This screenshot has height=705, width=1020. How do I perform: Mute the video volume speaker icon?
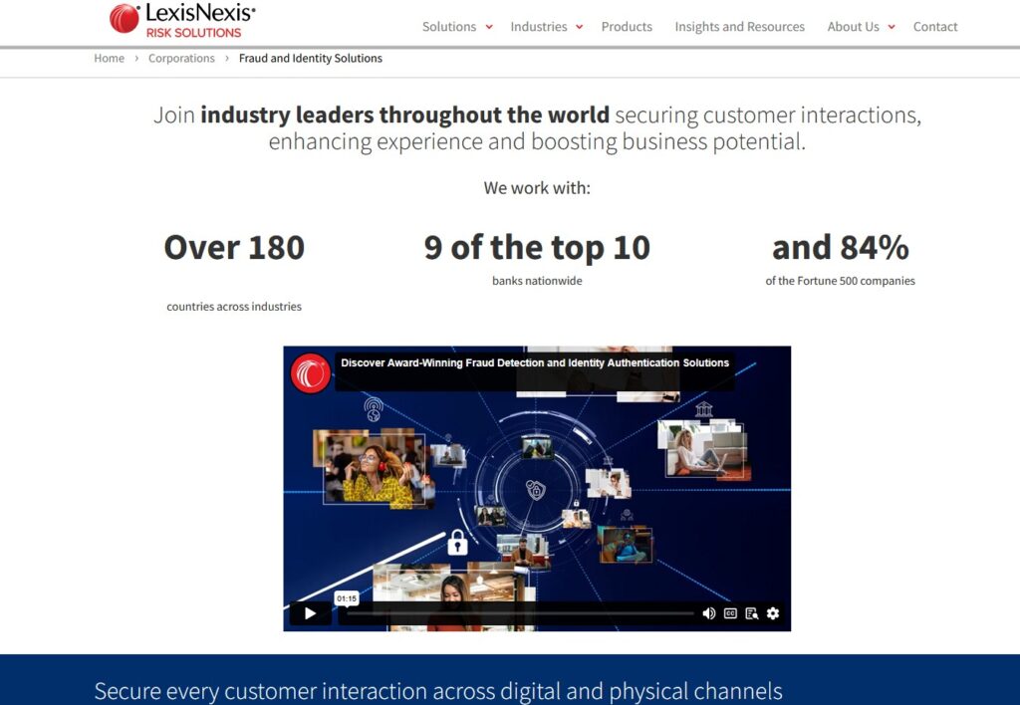point(709,613)
